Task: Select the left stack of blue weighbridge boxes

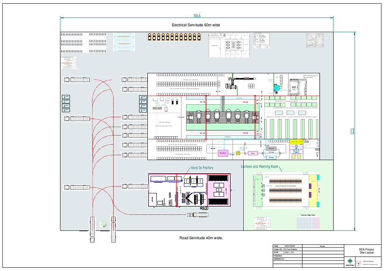Action: [66, 104]
